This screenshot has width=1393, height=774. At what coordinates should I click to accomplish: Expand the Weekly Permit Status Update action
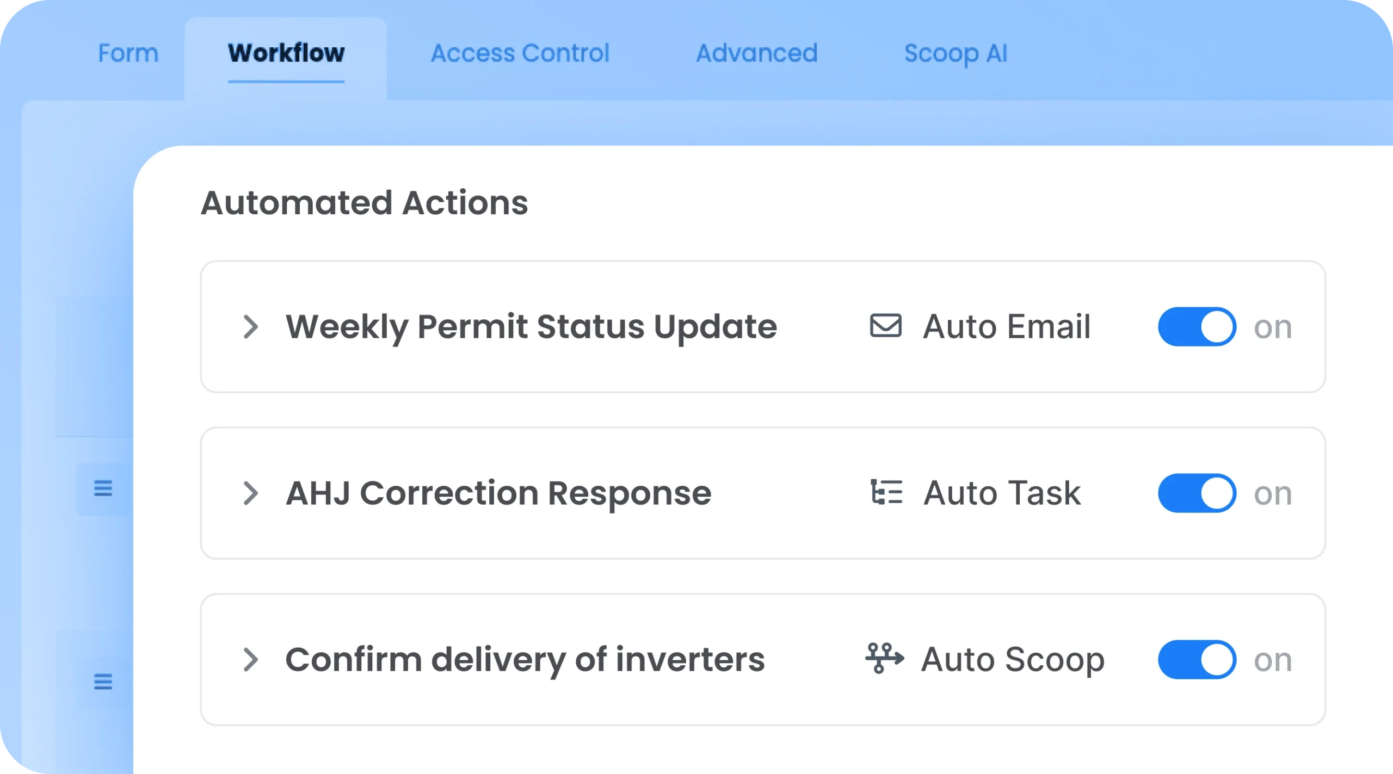(x=251, y=326)
